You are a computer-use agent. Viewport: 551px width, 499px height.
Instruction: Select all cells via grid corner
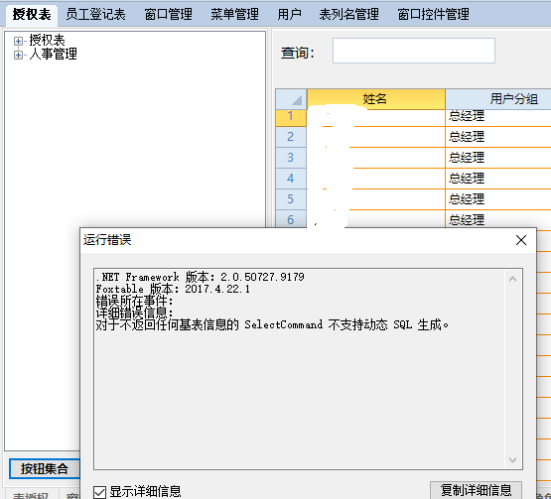(x=291, y=99)
